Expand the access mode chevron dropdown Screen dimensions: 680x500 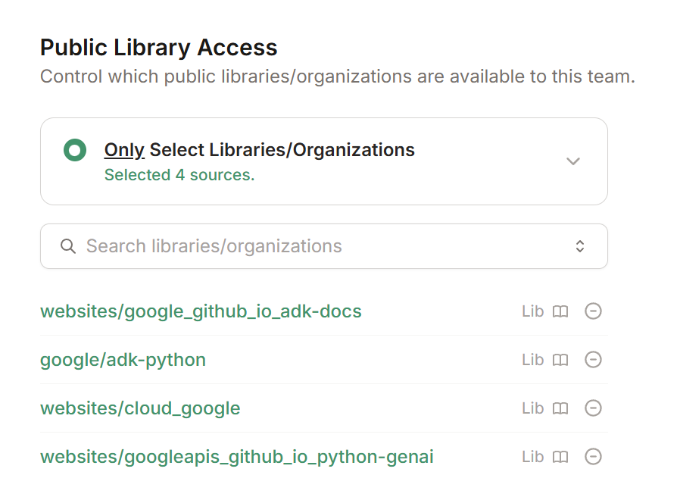[x=573, y=161]
